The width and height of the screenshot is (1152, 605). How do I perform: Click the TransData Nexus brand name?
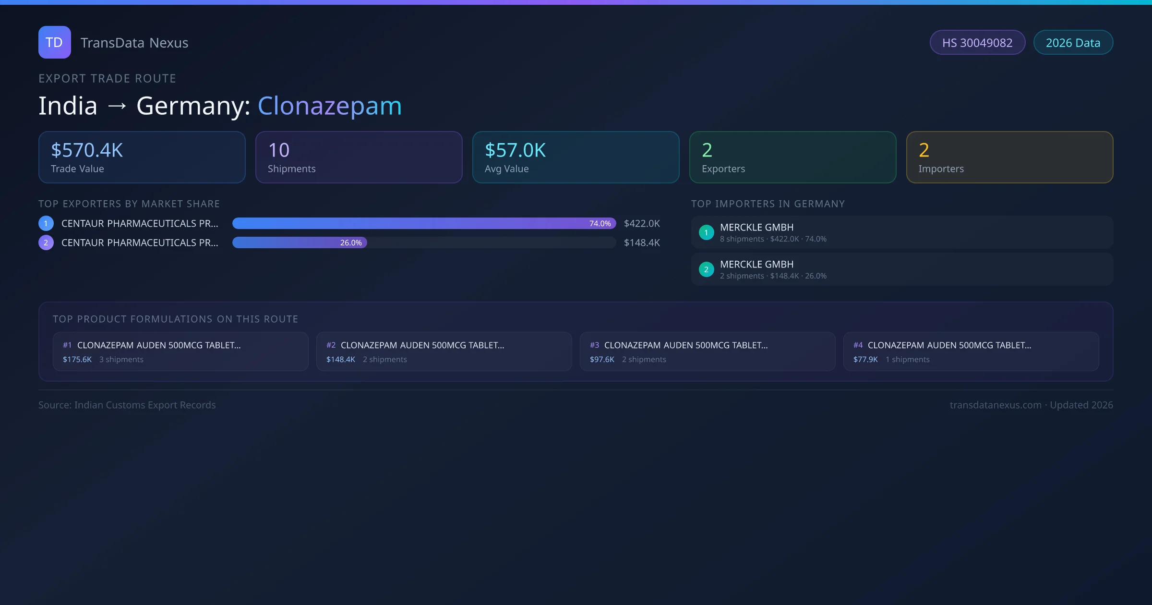point(134,43)
